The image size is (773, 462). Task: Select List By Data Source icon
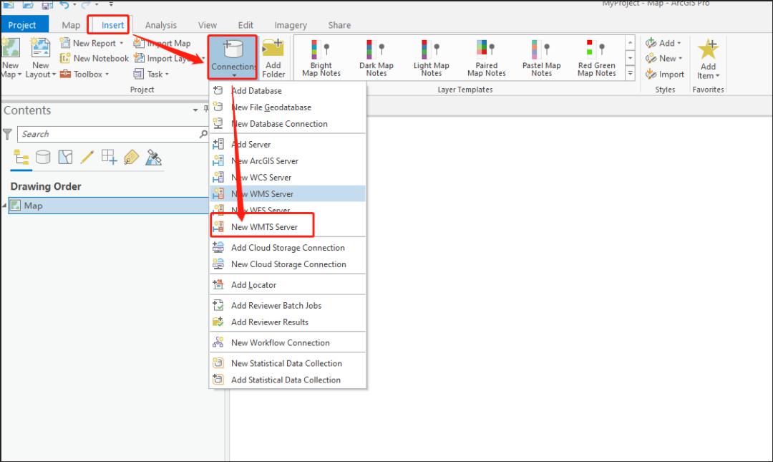43,157
